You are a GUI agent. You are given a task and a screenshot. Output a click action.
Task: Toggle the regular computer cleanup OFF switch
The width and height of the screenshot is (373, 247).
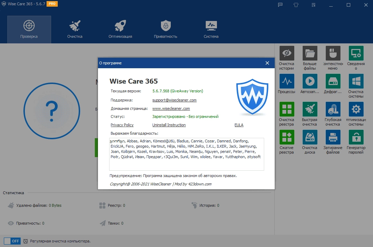click(x=12, y=241)
